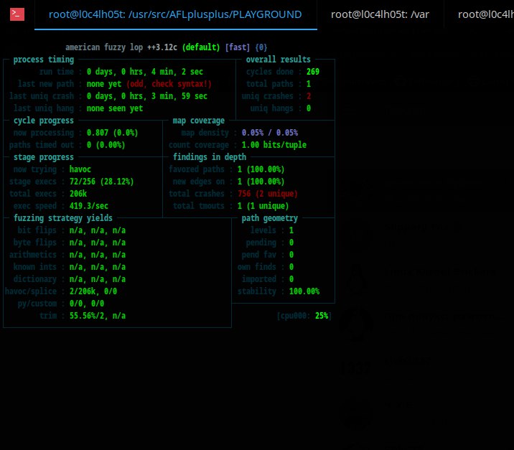Click the 'american fuzzy lop ++3.12c' title text
Viewport: 514px width, 450px height.
(121, 47)
